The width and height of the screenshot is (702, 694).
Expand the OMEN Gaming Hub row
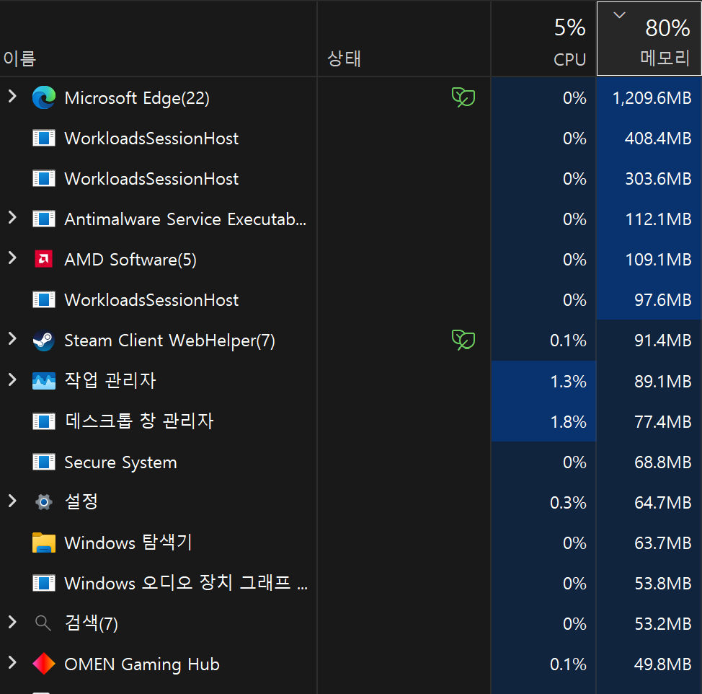click(12, 662)
